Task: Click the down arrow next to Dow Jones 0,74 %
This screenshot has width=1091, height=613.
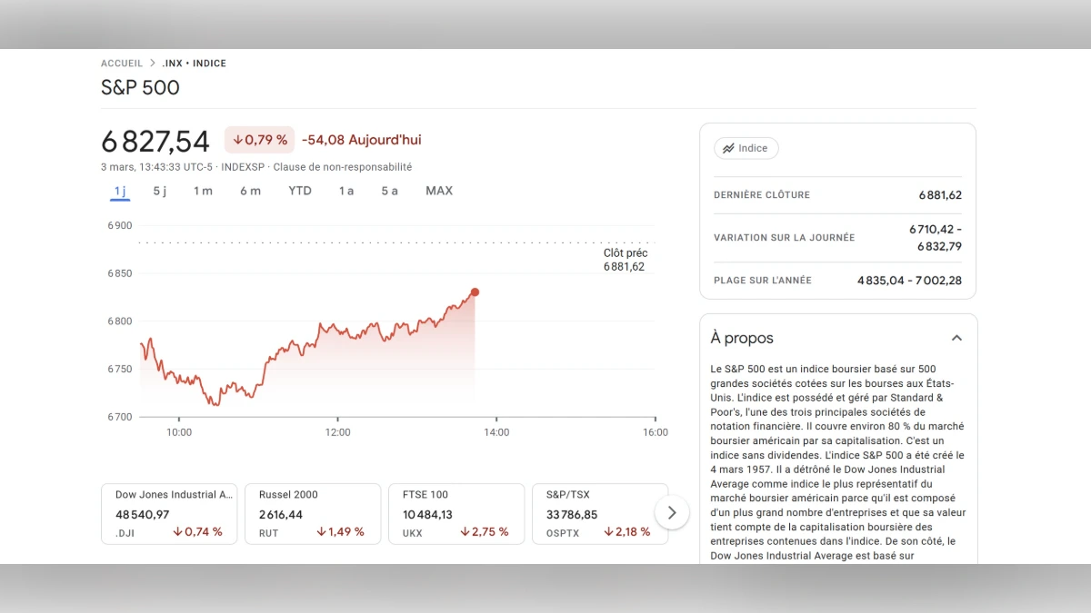Action: point(177,532)
